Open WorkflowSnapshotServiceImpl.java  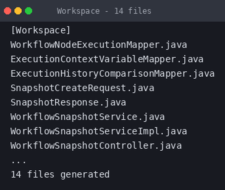coord(99,131)
